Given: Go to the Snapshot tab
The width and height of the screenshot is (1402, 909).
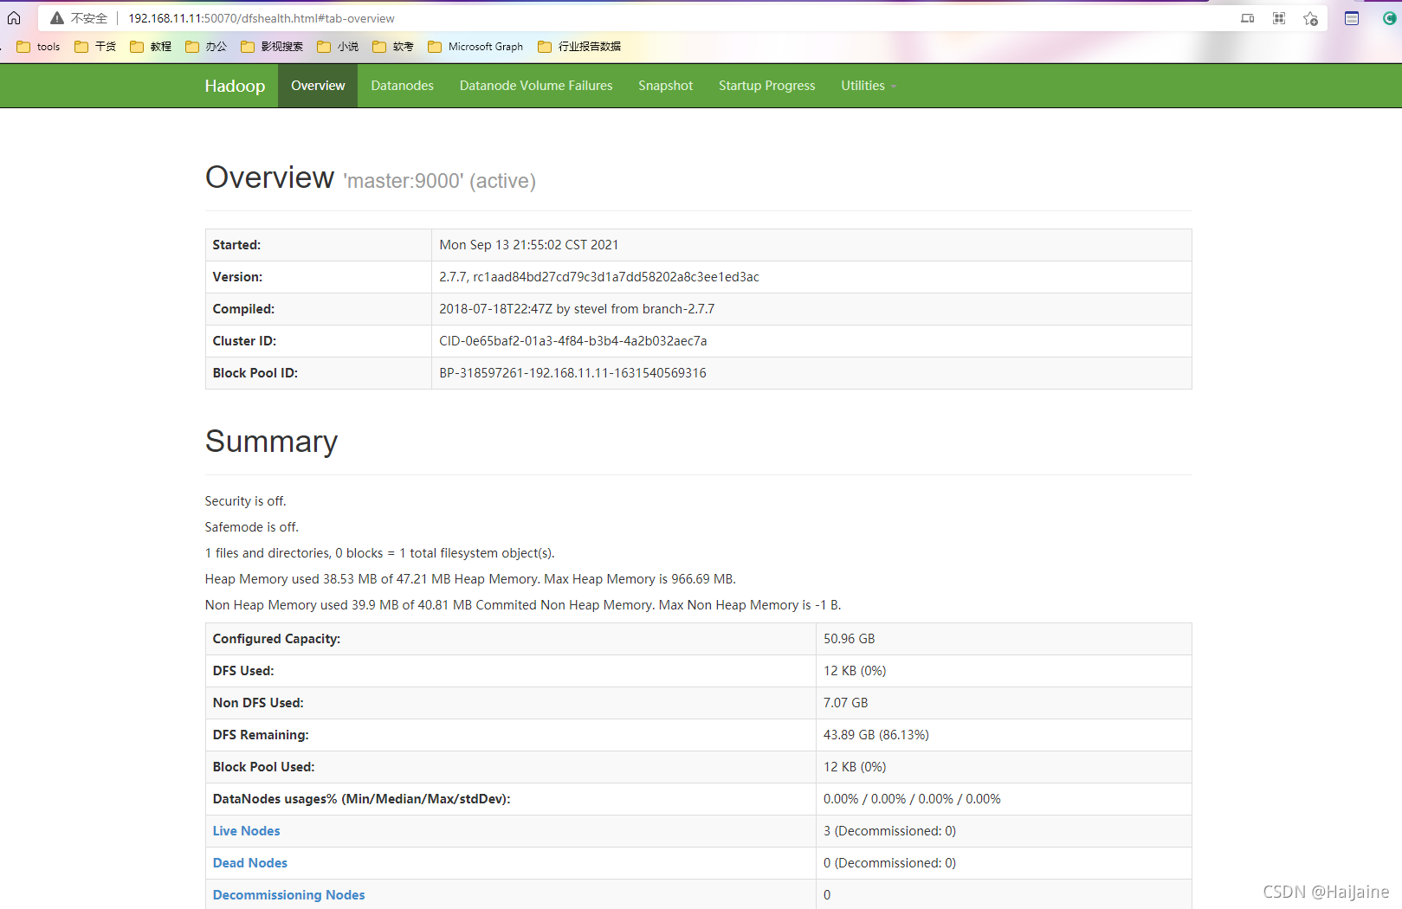Looking at the screenshot, I should (665, 86).
